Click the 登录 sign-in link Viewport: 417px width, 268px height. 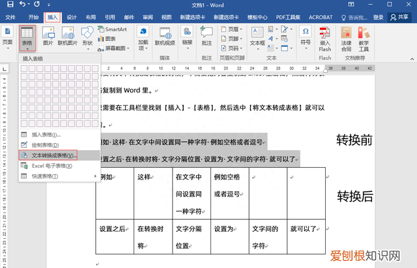point(378,18)
